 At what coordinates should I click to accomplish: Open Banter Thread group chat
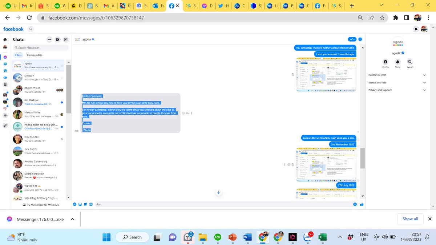39,90
